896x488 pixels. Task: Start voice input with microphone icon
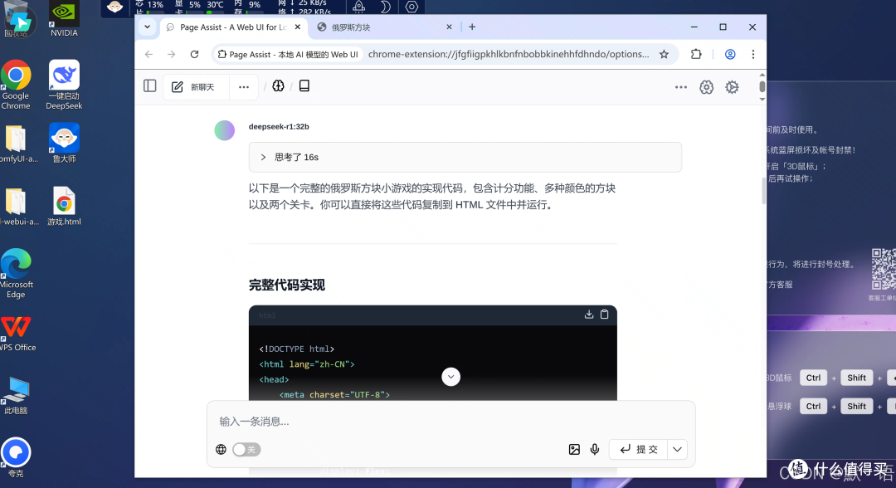click(x=595, y=450)
